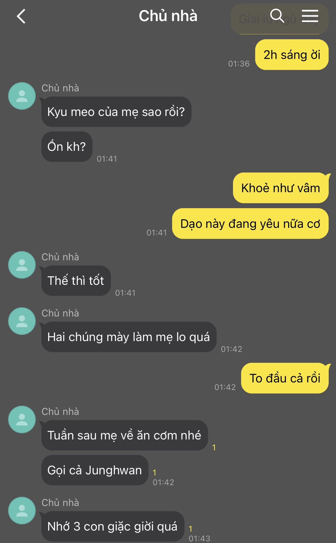Screen dimensions: 336x543
Task: Tap the back arrow icon
Action: point(21,16)
